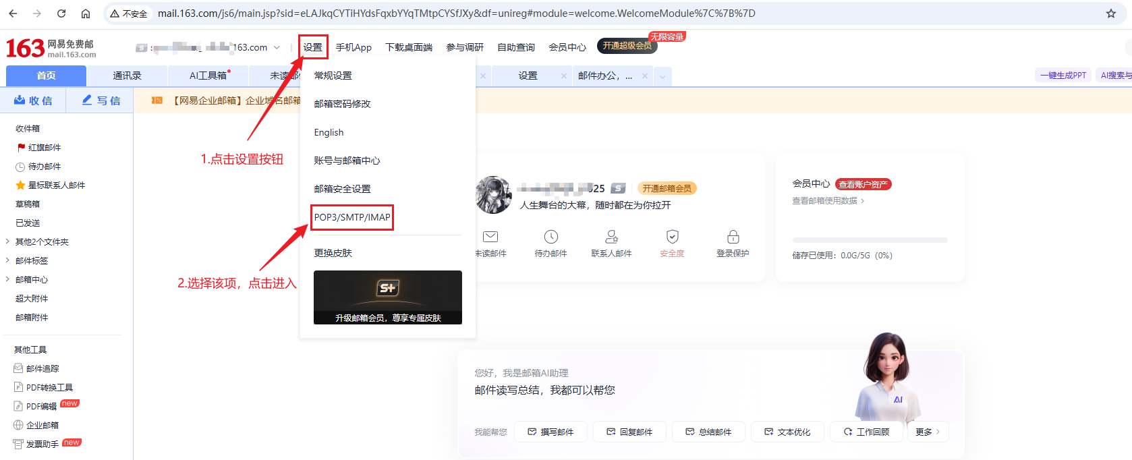Screen dimensions: 1132x460
Task: Expand the 其他2个文件夹 tree item
Action: (7, 241)
